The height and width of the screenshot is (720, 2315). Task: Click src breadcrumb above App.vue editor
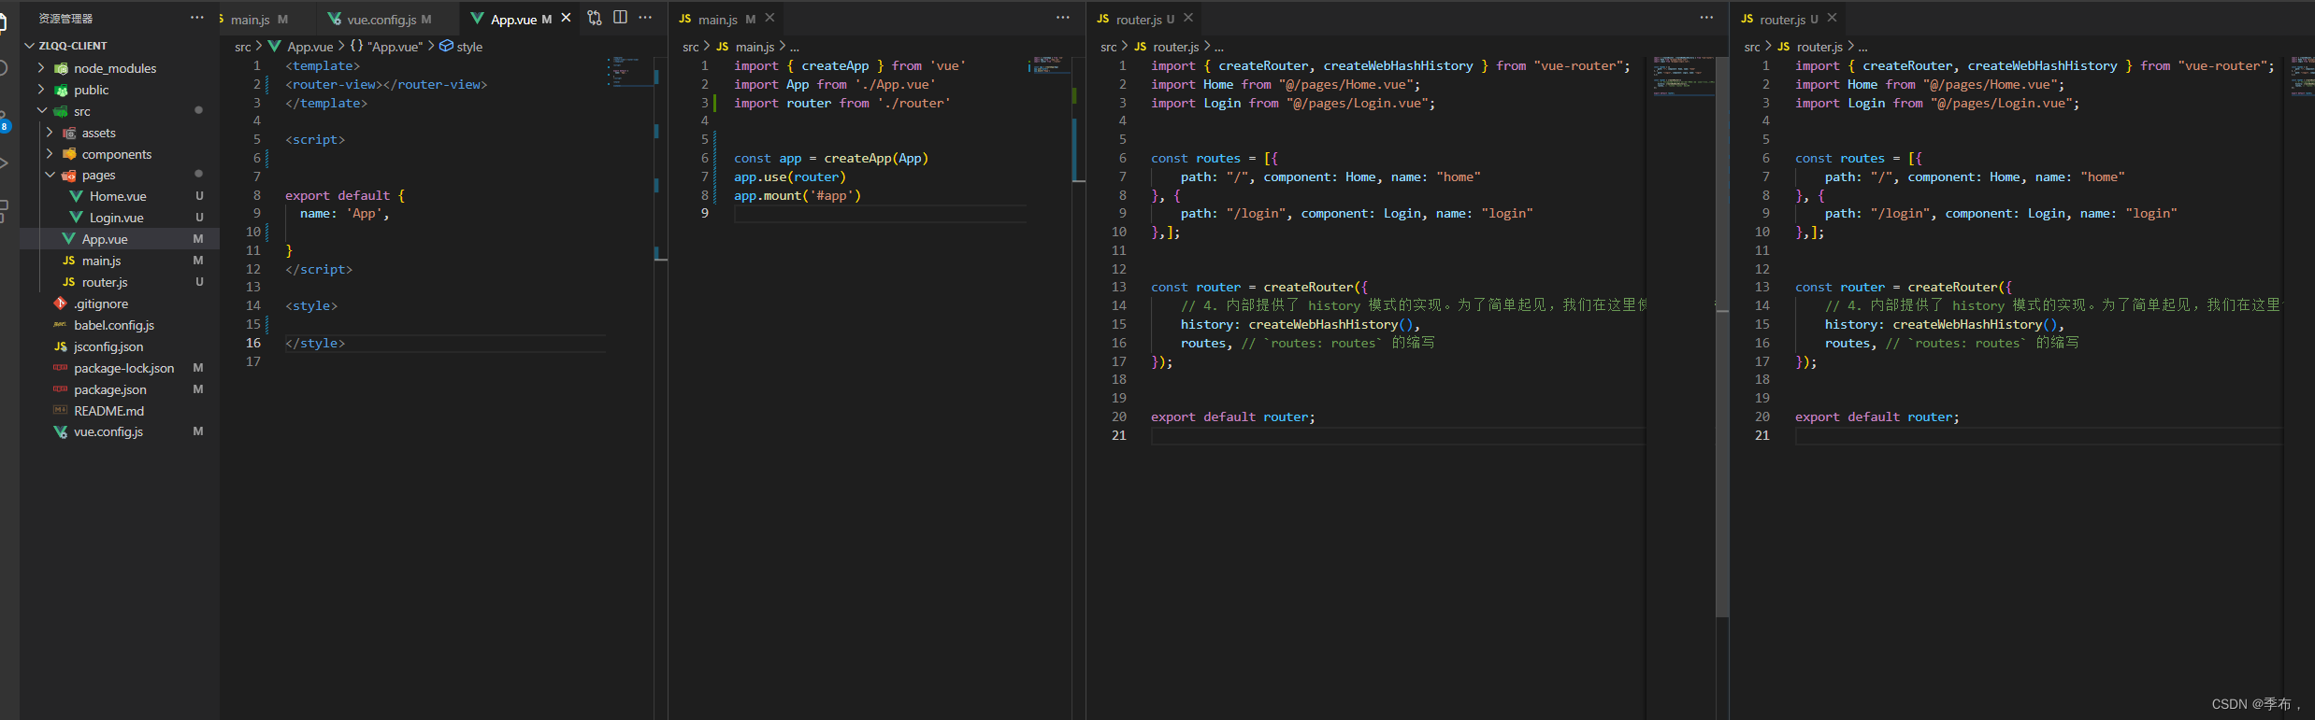click(243, 47)
